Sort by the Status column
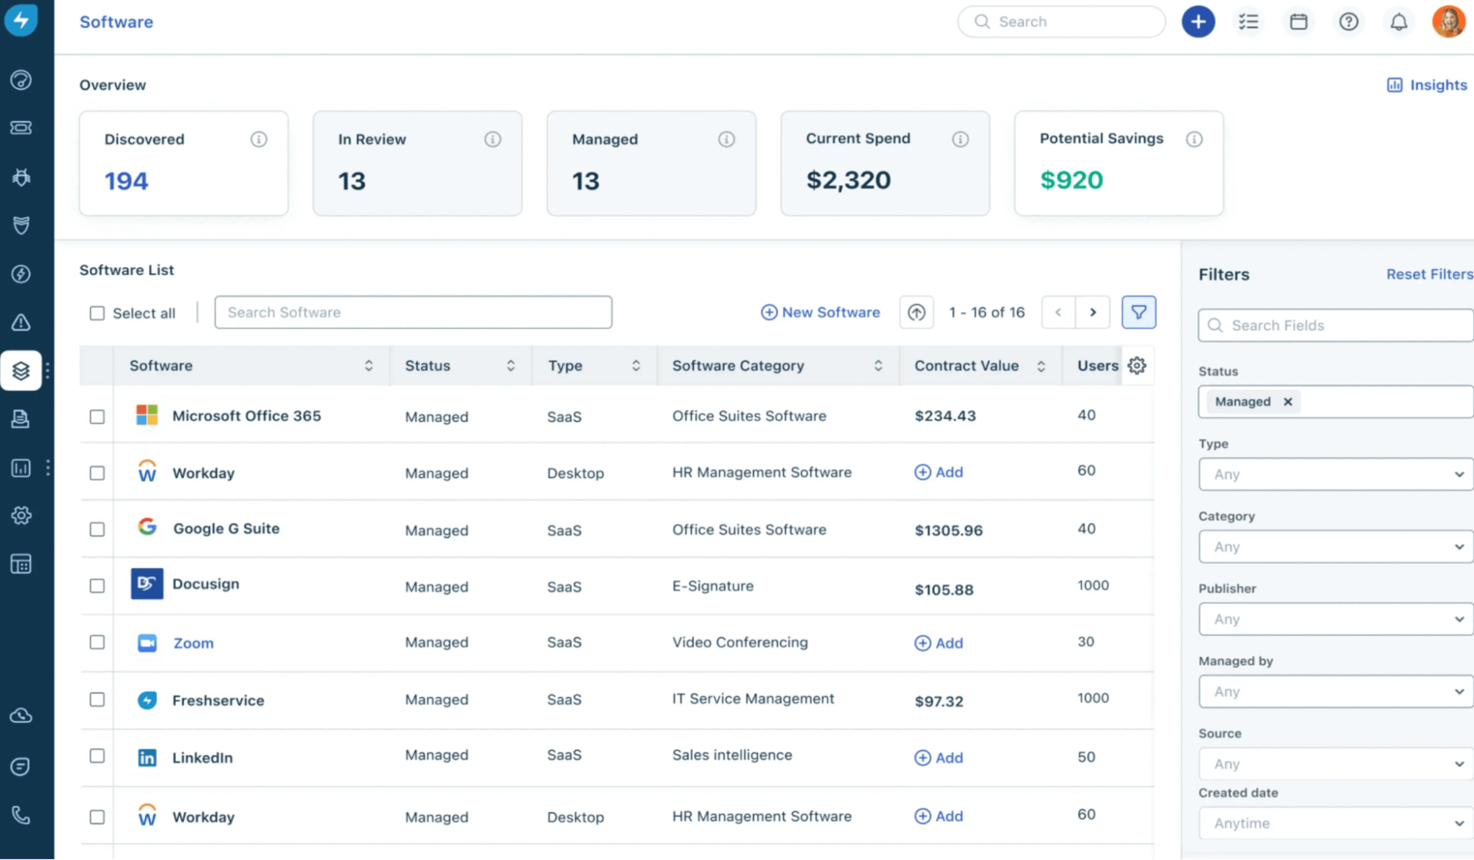Screen dimensions: 1474x860 click(x=510, y=365)
